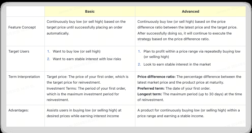Viewport: 252px width, 133px height.
Task: Select the Feature Concept row label
Action: click(22, 27)
